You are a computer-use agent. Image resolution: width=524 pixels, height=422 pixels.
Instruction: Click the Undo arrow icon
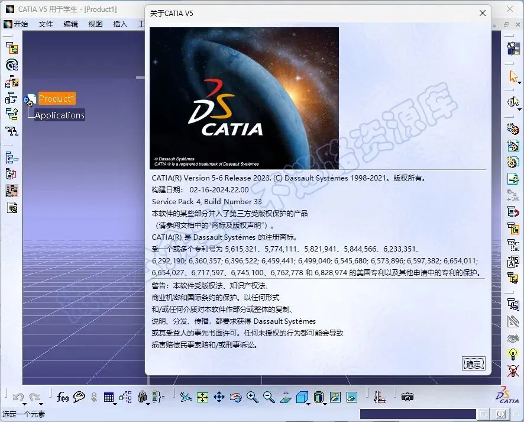pyautogui.click(x=18, y=397)
